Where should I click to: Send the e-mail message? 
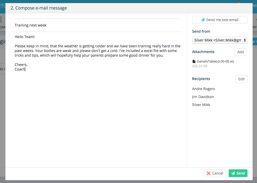pyautogui.click(x=238, y=173)
